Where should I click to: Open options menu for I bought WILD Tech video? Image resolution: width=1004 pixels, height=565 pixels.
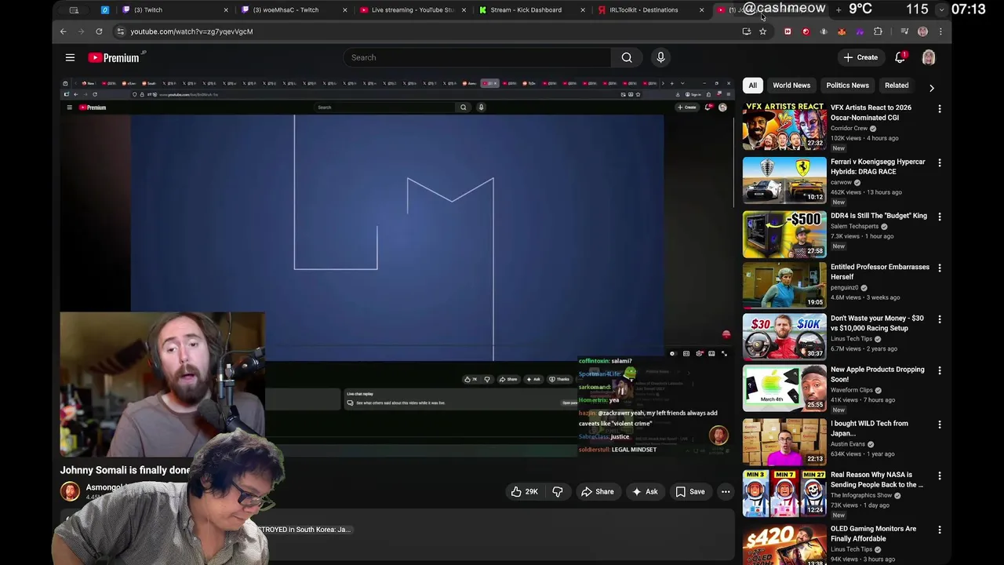pyautogui.click(x=940, y=425)
